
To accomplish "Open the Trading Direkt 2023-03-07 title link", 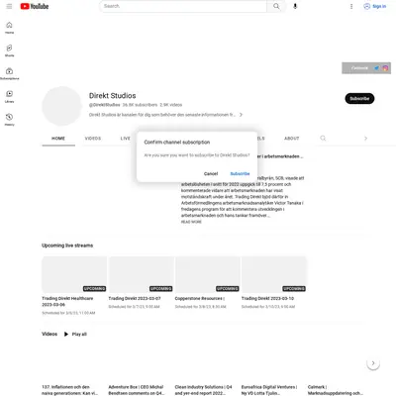I will (135, 298).
